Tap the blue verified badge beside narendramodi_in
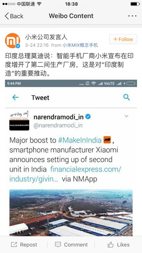This screenshot has height=253, width=142. (88, 117)
